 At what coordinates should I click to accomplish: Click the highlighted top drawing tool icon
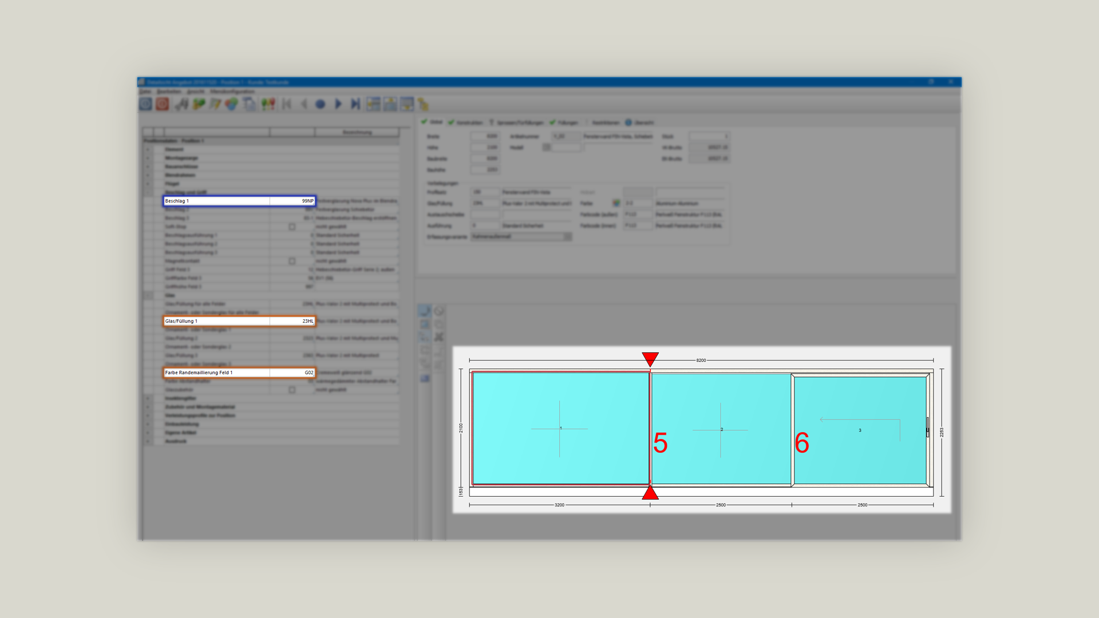pyautogui.click(x=425, y=311)
